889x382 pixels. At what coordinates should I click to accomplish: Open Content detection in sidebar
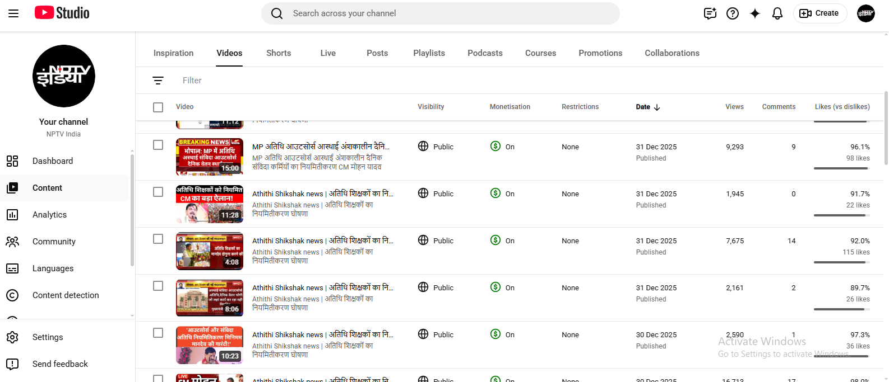tap(66, 295)
